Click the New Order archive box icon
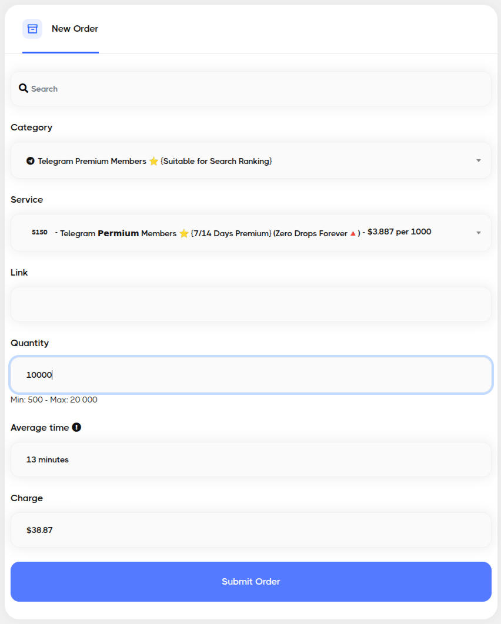The image size is (501, 624). pos(32,29)
